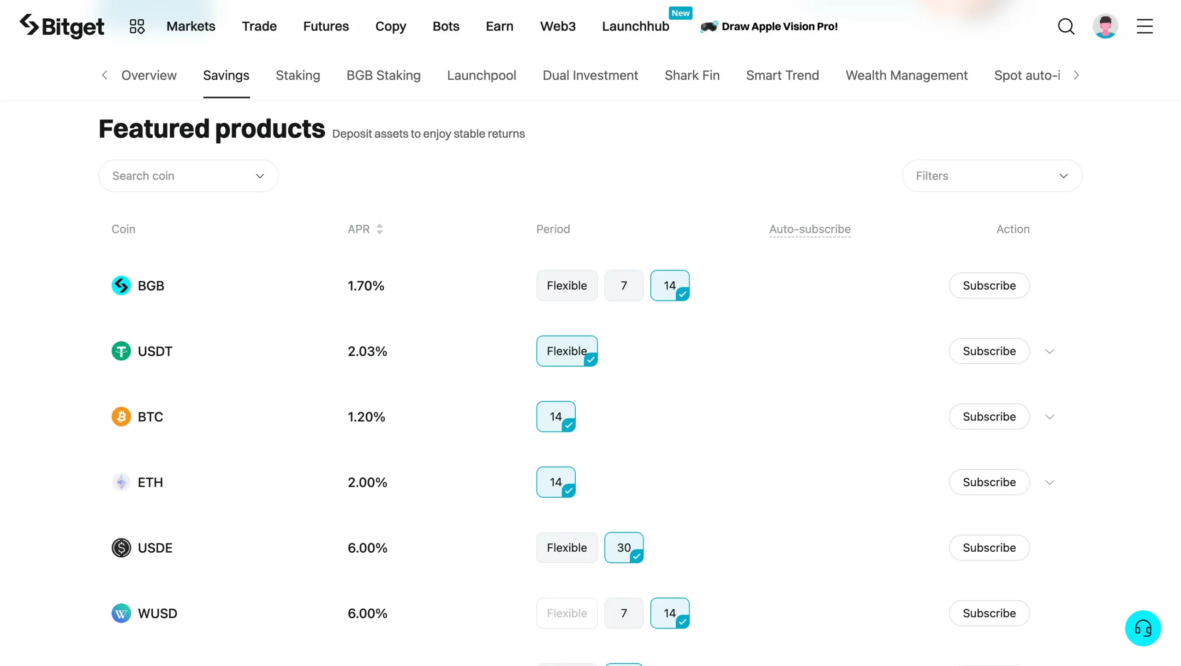
Task: Click the ETH coin icon
Action: click(x=121, y=482)
